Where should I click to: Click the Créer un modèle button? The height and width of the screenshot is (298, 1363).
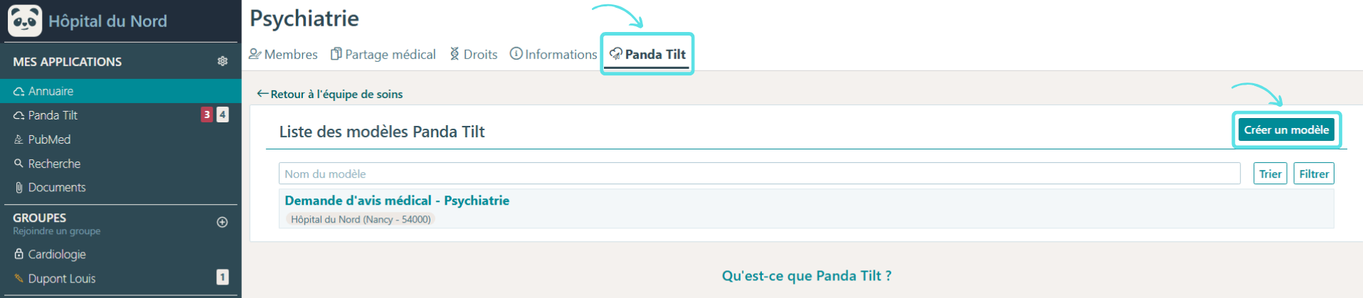1286,129
